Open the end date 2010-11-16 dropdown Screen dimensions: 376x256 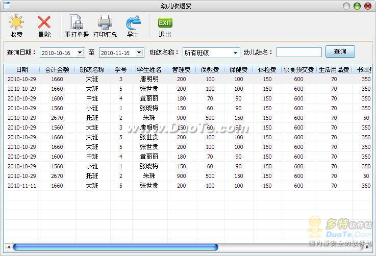tap(139, 53)
